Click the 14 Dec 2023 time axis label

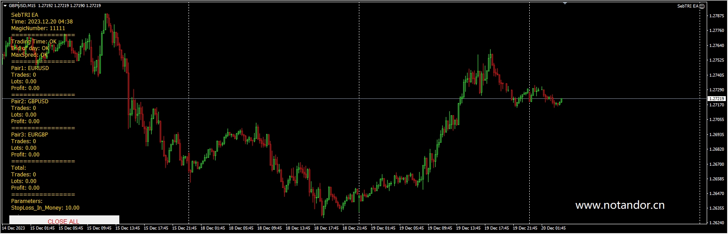point(13,228)
